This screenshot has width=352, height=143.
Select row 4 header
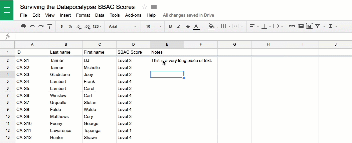point(7,74)
